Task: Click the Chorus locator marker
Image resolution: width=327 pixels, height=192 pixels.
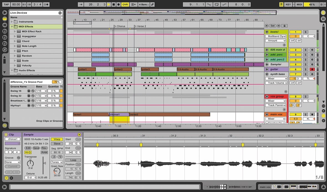Action: (115, 26)
